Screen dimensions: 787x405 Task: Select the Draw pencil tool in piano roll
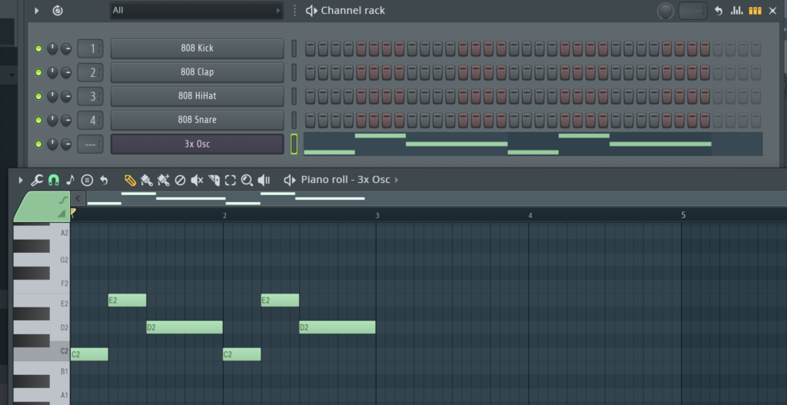pyautogui.click(x=130, y=180)
